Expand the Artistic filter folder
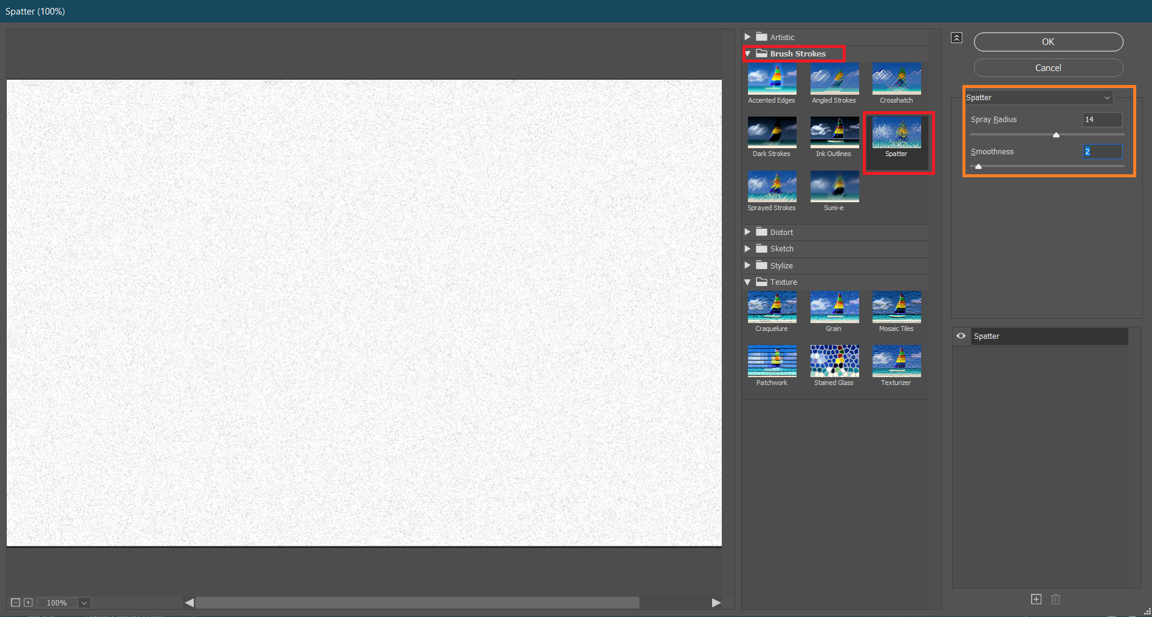The width and height of the screenshot is (1152, 617). pos(748,37)
